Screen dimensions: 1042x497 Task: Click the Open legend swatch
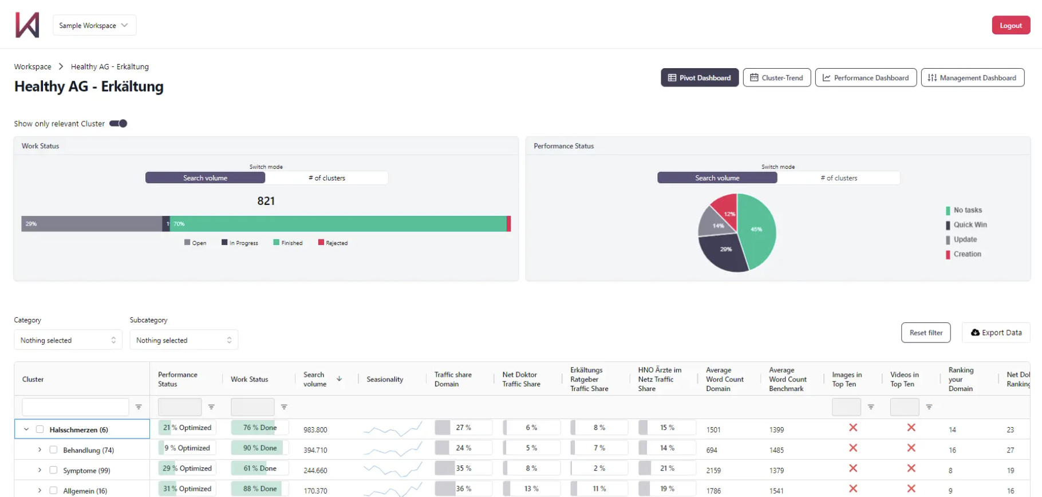coord(187,242)
